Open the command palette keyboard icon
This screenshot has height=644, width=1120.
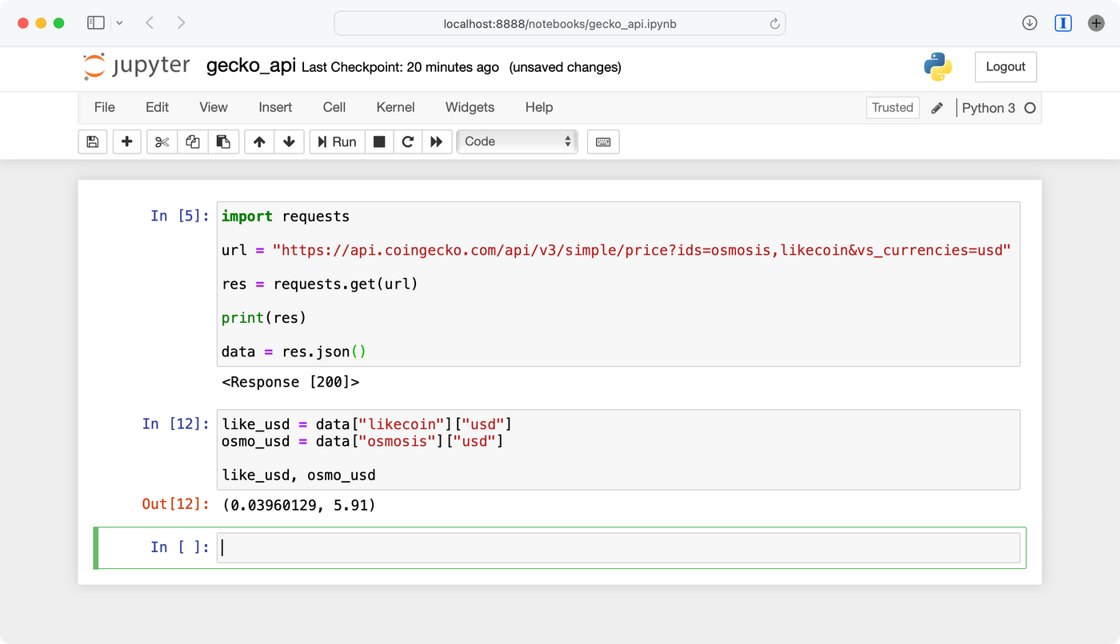click(x=603, y=141)
